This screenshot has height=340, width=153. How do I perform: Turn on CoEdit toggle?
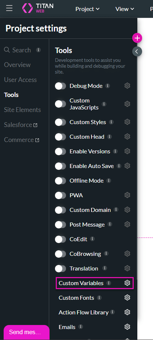pos(60,239)
